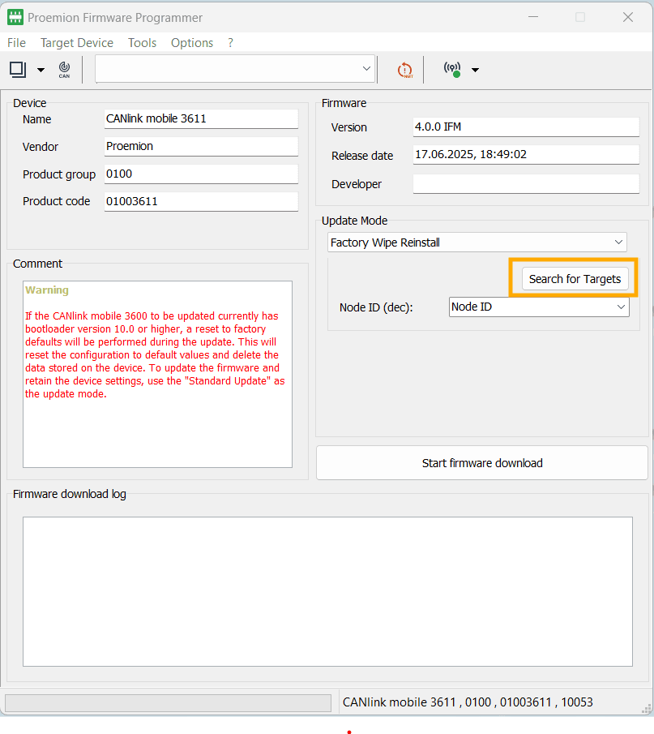Click the red NMT reset icon
This screenshot has width=654, height=734.
click(404, 70)
